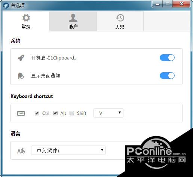
Task: Switch to the 账户 tab label
Action: [73, 27]
